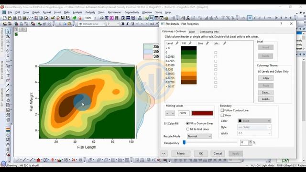Image resolution: width=306 pixels, height=172 pixels.
Task: Select the Screen Reader crosshair tool
Action: click(8, 46)
